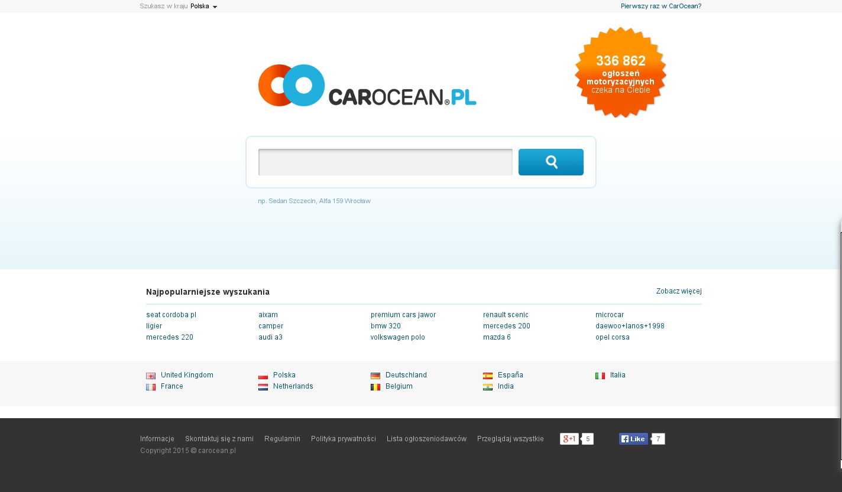Open Lista ogłoszeniodawców footer link
Screen dimensions: 842x492
pyautogui.click(x=426, y=439)
